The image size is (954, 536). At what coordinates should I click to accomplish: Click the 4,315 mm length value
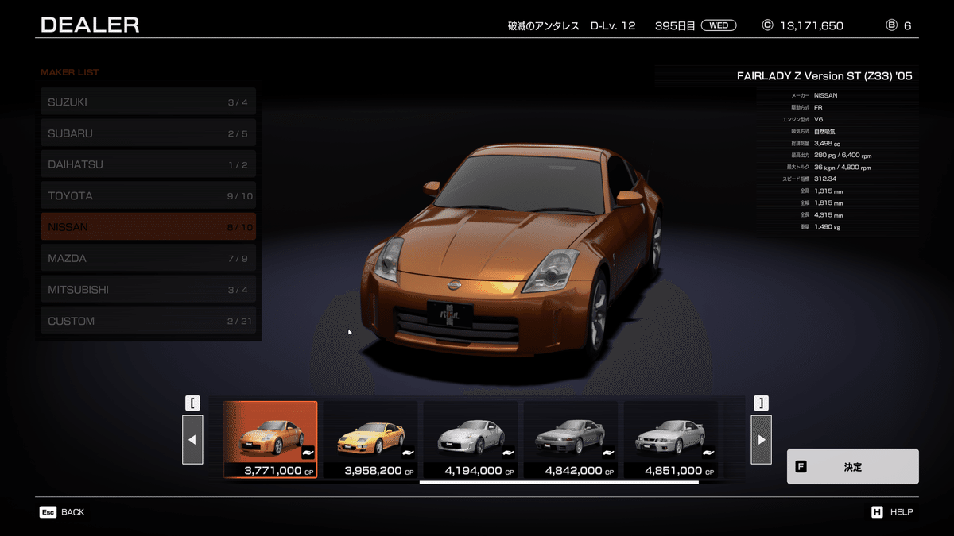click(x=828, y=215)
